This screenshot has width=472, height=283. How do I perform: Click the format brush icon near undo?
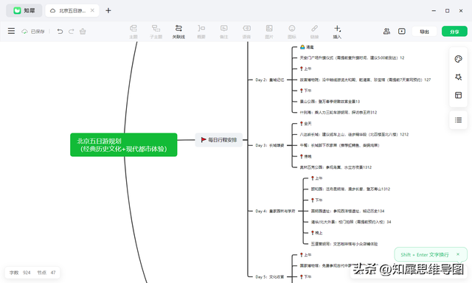[x=83, y=31]
